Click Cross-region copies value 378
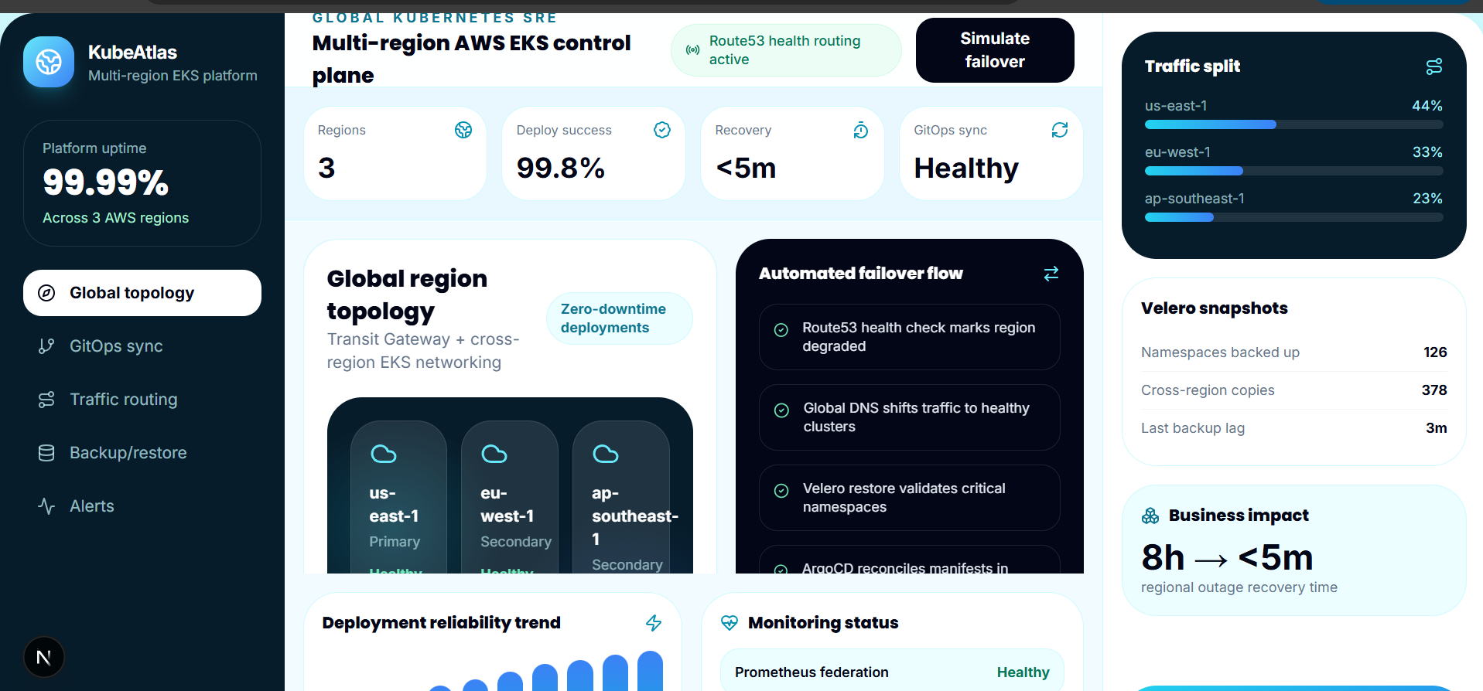 coord(1434,390)
